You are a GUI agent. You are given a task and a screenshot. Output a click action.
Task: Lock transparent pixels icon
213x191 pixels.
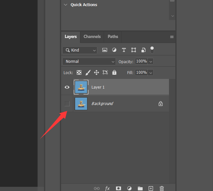[x=79, y=72]
